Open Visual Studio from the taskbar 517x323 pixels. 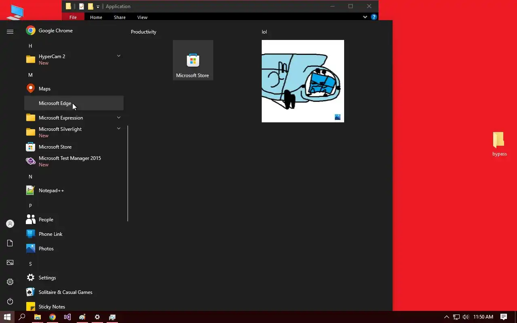pos(67,317)
